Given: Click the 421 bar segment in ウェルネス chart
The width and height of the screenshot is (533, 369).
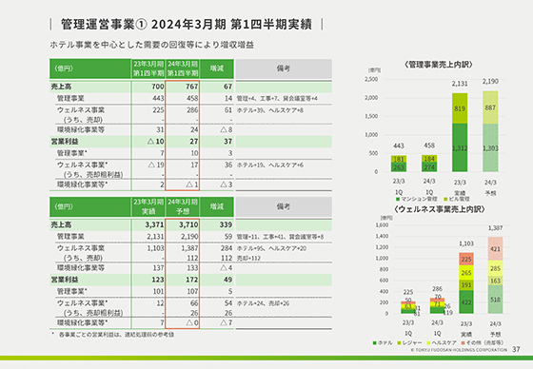Looking at the screenshot, I should tap(495, 249).
